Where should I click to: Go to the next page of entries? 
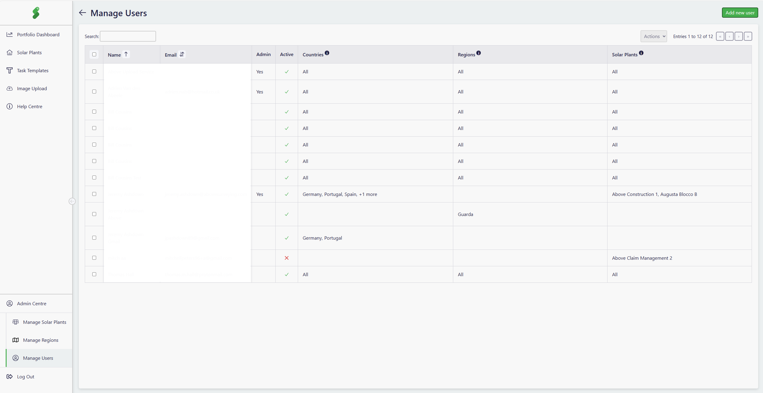click(x=739, y=37)
